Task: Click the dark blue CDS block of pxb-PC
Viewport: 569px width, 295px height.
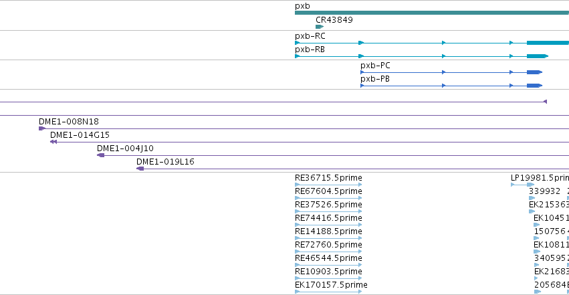Action: click(534, 72)
